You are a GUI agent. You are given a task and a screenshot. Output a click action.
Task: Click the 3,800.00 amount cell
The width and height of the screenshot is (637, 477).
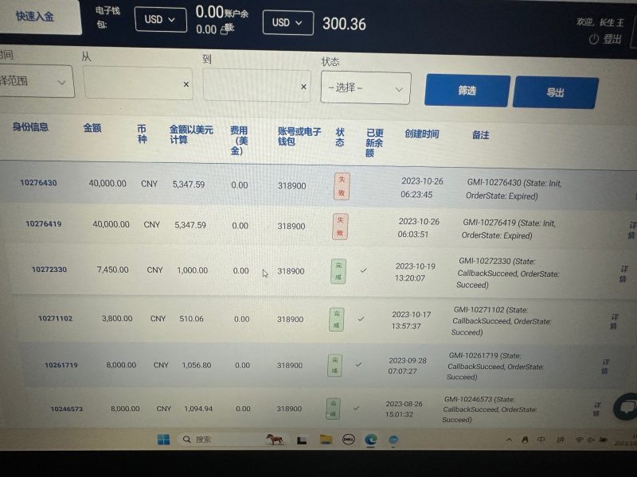tap(117, 319)
